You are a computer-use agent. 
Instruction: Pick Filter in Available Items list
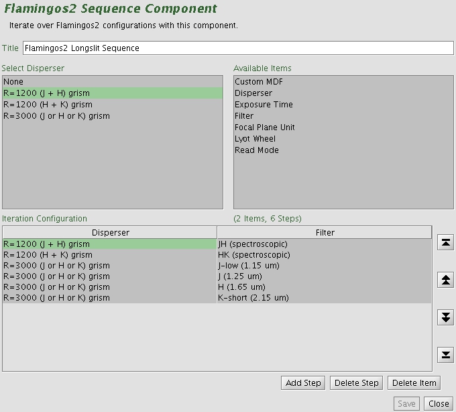point(343,116)
